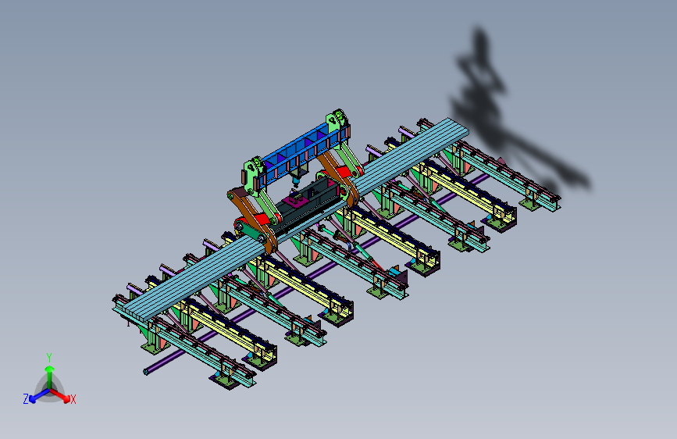Click the red X axis arrow of the triad
Image resolution: width=677 pixels, height=439 pixels.
click(60, 395)
